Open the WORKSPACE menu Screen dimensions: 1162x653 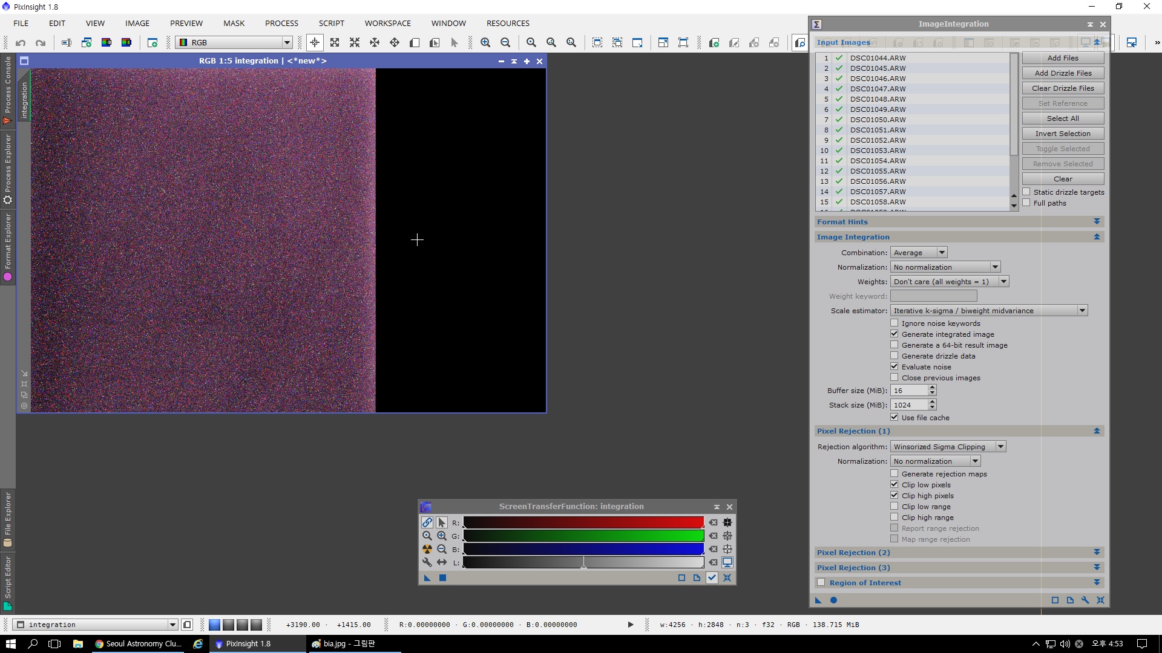(388, 24)
